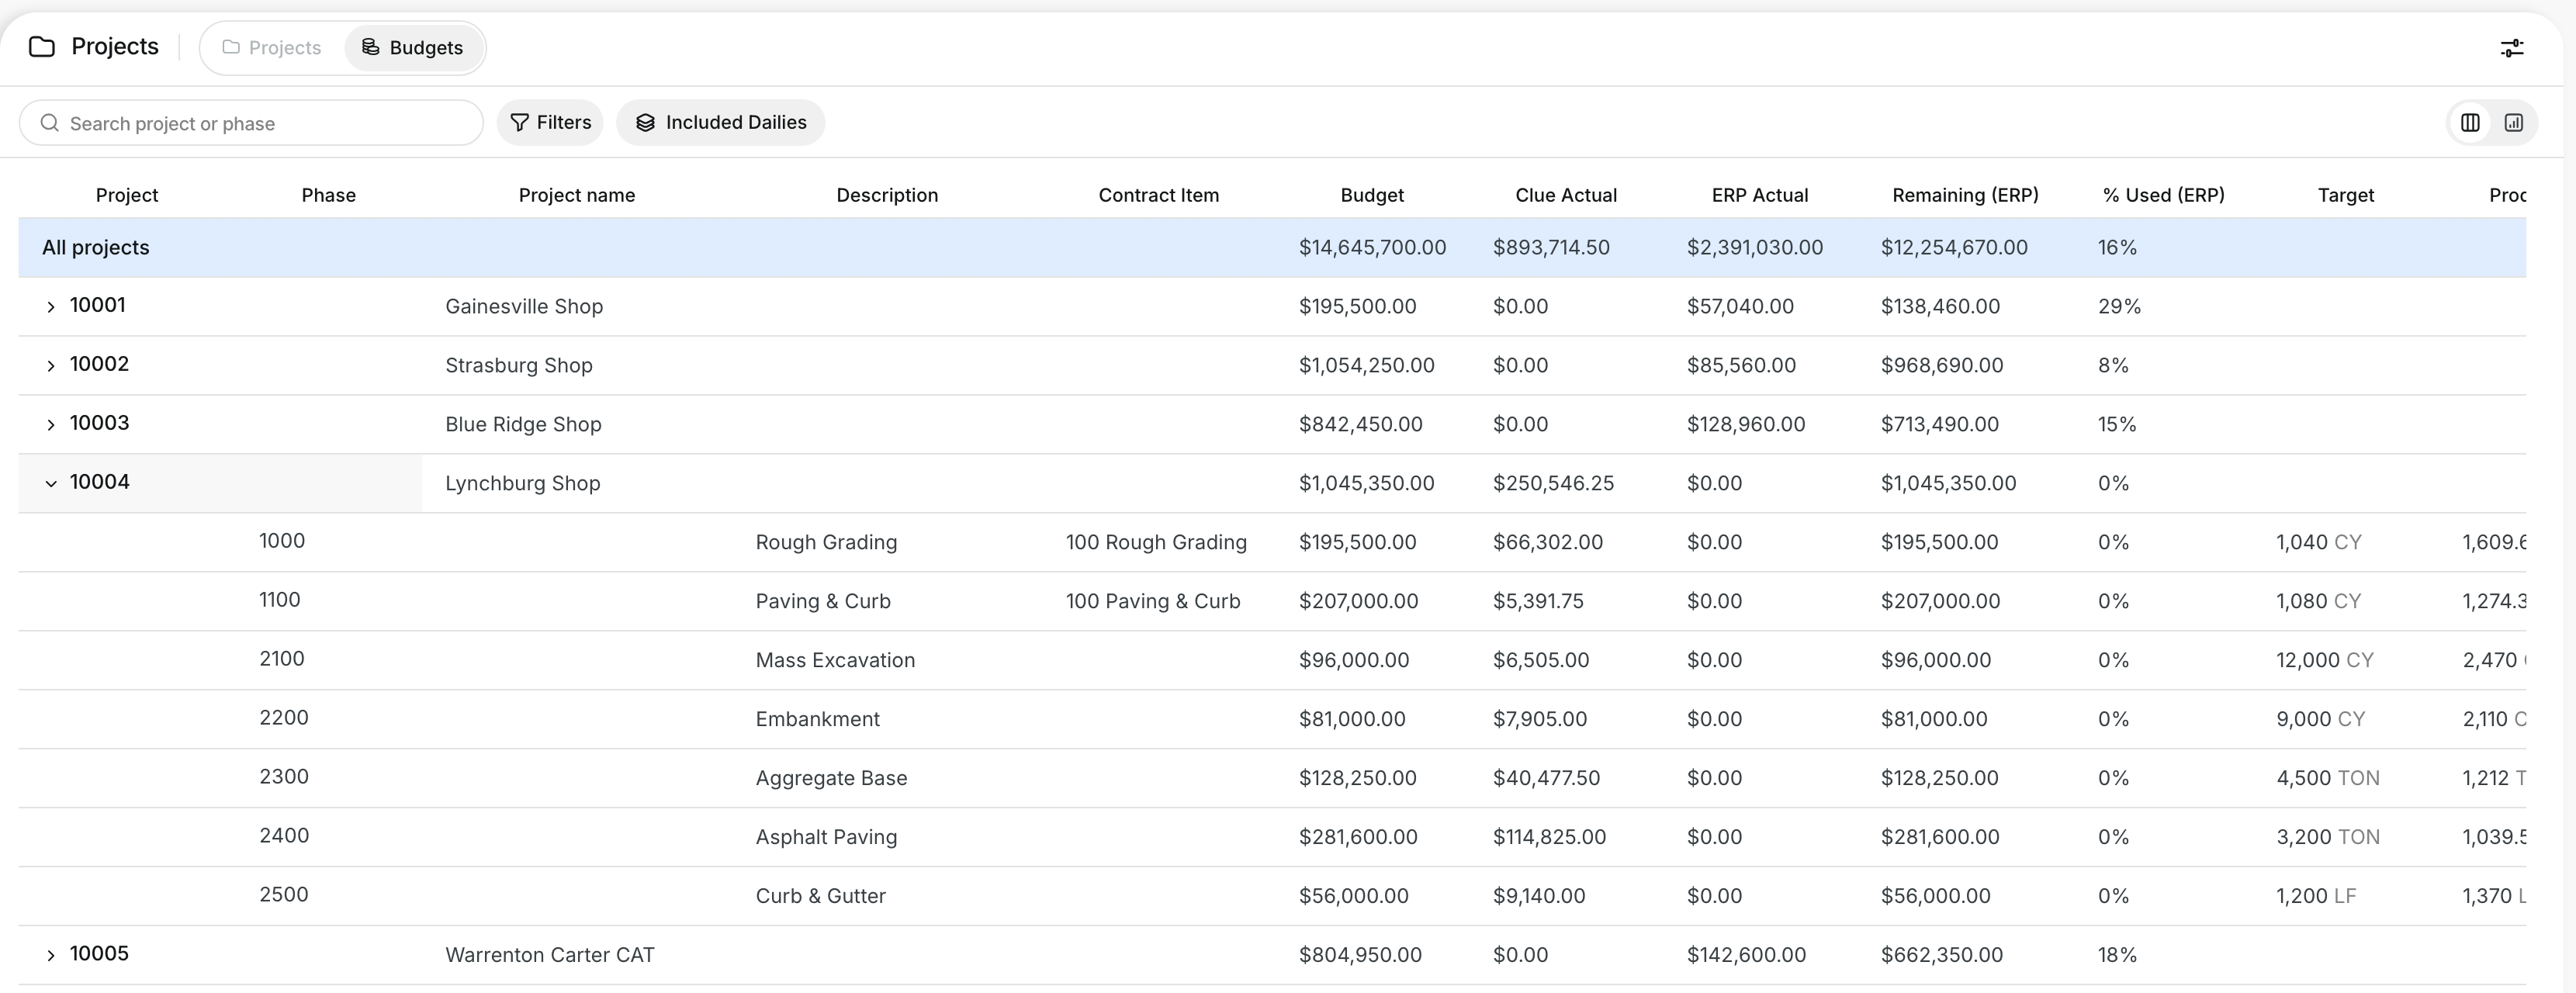The width and height of the screenshot is (2576, 993).
Task: Click the 100 Paving & Curb contract item
Action: 1153,601
